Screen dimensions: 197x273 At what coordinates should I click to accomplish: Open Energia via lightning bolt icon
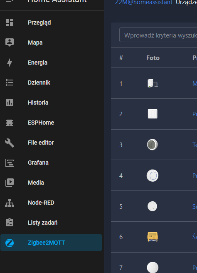point(10,63)
